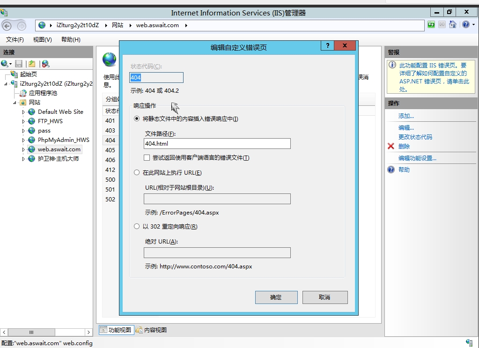Screen dimensions: 479x348
Task: Click the 文件路径 input field containing 404.html
Action: pyautogui.click(x=217, y=144)
